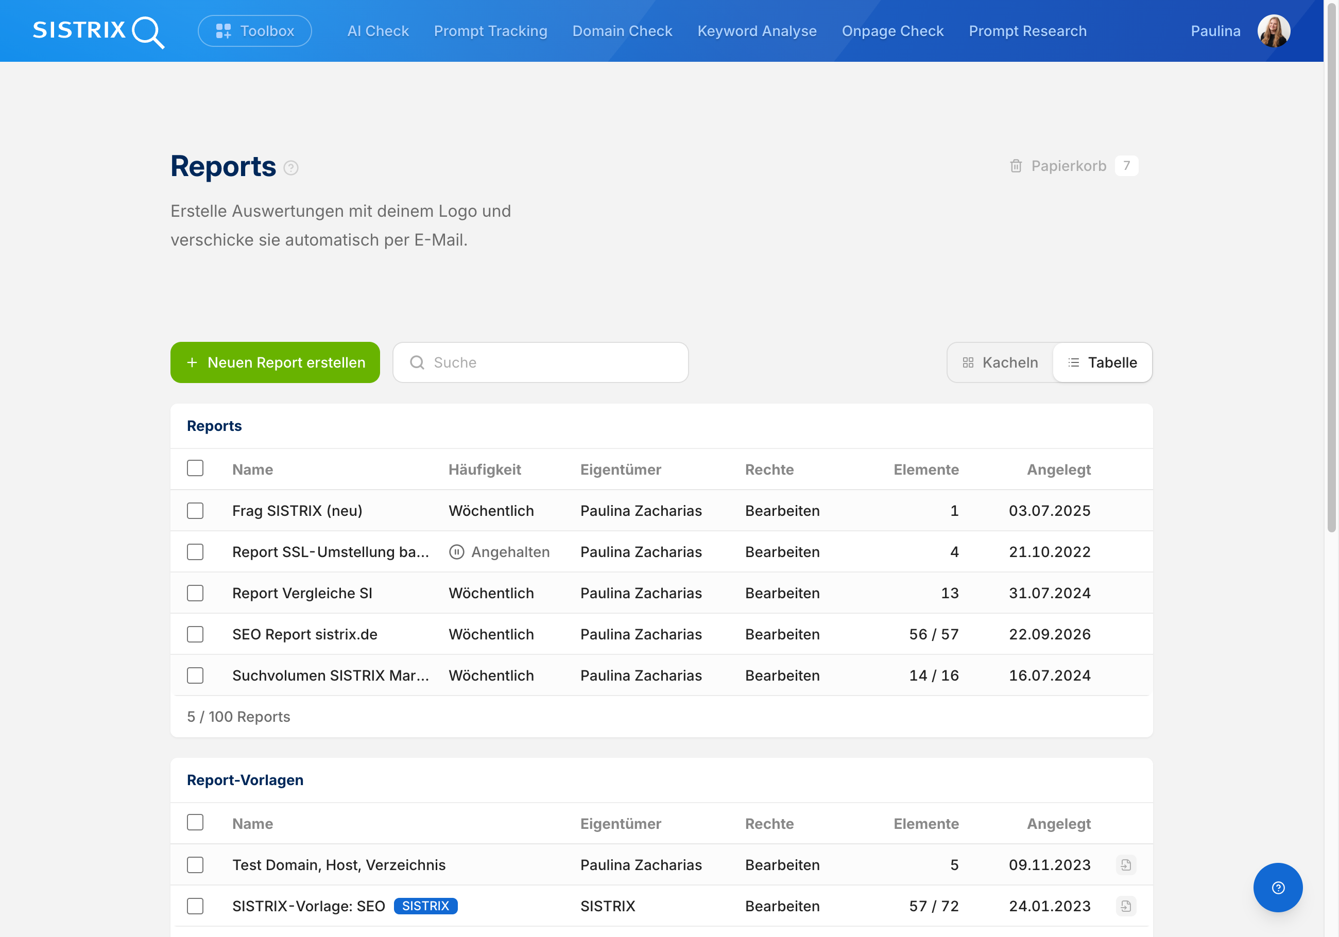
Task: Focus the Suche search field
Action: [541, 362]
